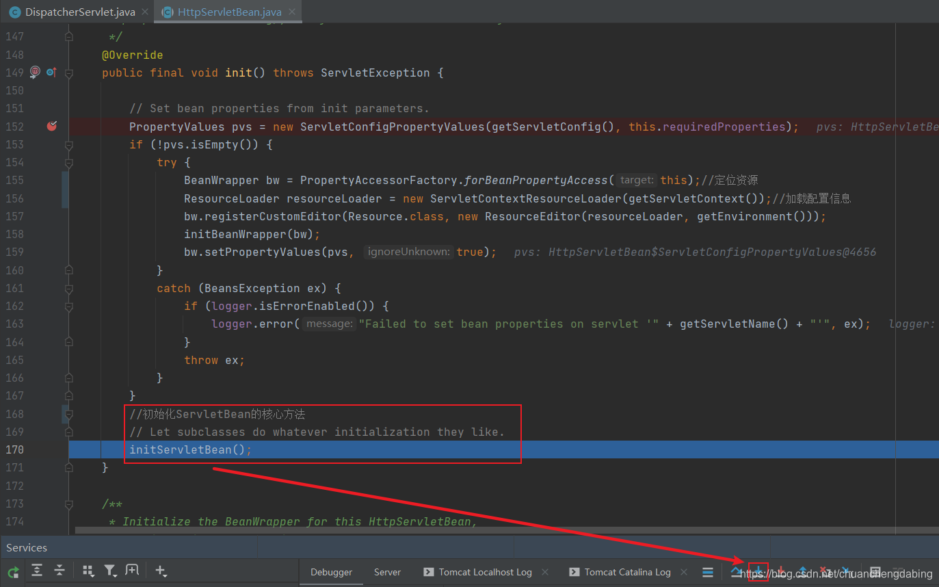Click the blue implemented-method gutter icon line 149
939x587 pixels.
51,72
